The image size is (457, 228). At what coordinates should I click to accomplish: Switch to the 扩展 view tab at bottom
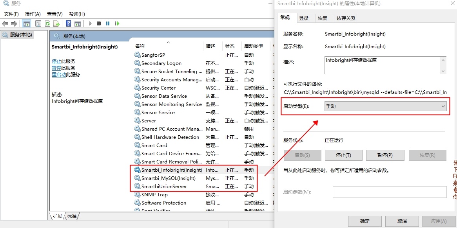tap(57, 216)
